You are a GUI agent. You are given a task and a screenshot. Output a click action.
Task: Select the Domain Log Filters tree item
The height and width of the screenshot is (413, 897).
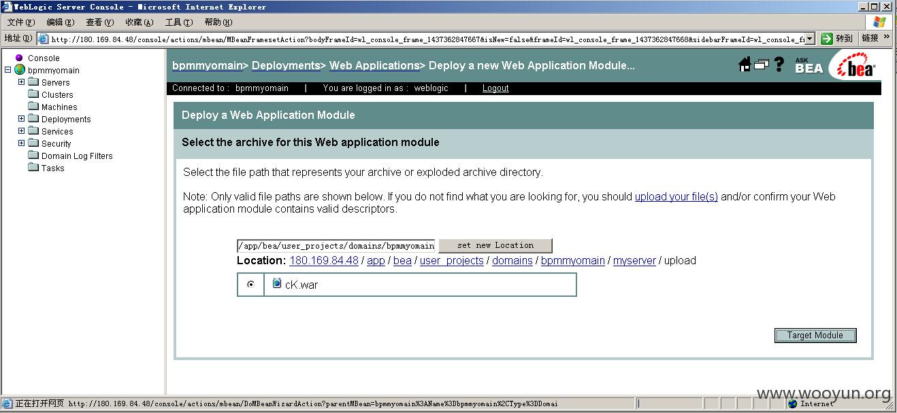[77, 156]
